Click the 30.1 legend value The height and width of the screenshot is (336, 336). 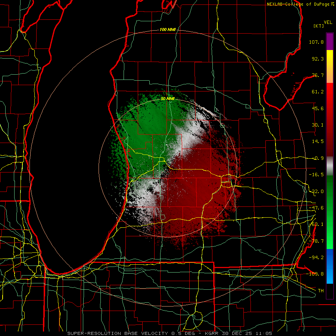click(318, 125)
